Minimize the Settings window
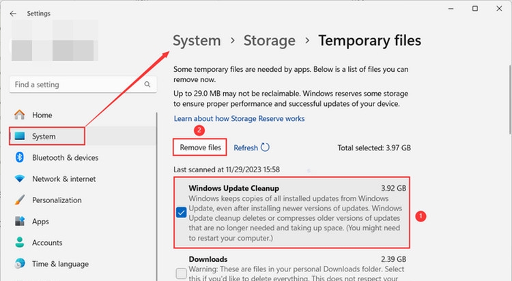This screenshot has width=512, height=281. tap(451, 8)
